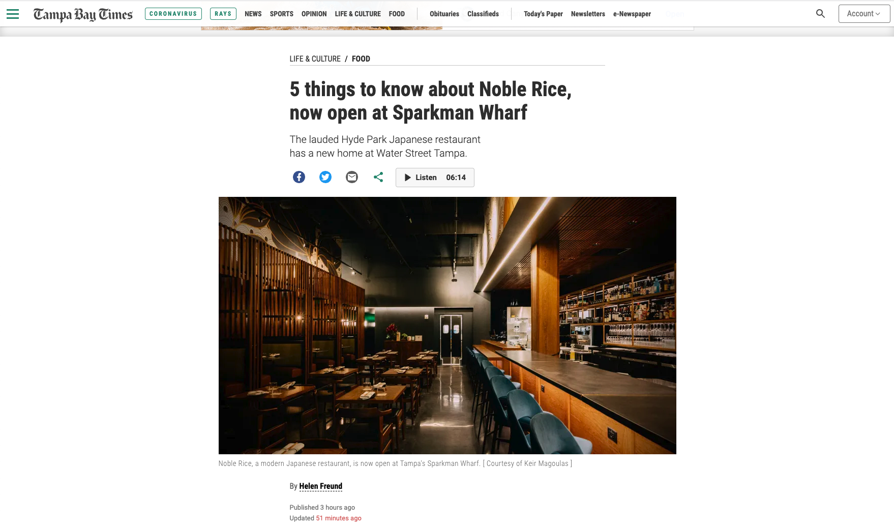Viewport: 894px width, 527px height.
Task: Email this article via envelope icon
Action: point(352,177)
